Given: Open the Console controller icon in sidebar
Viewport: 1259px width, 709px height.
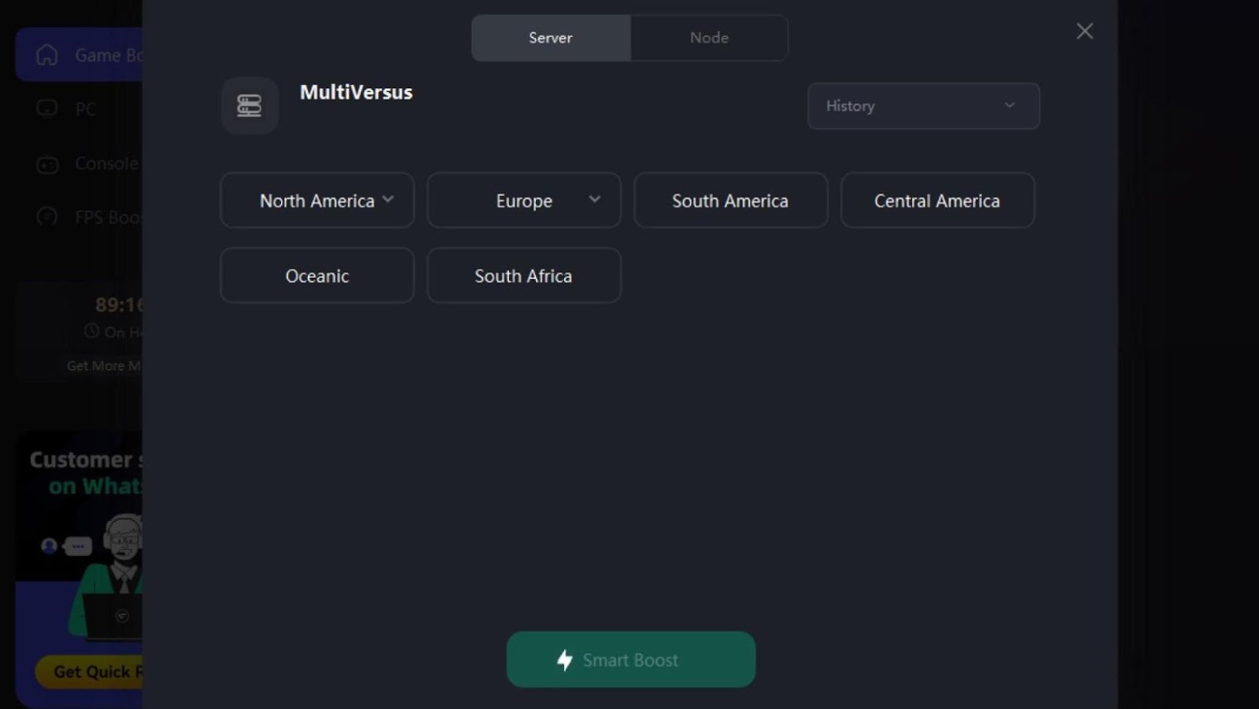Looking at the screenshot, I should (47, 164).
